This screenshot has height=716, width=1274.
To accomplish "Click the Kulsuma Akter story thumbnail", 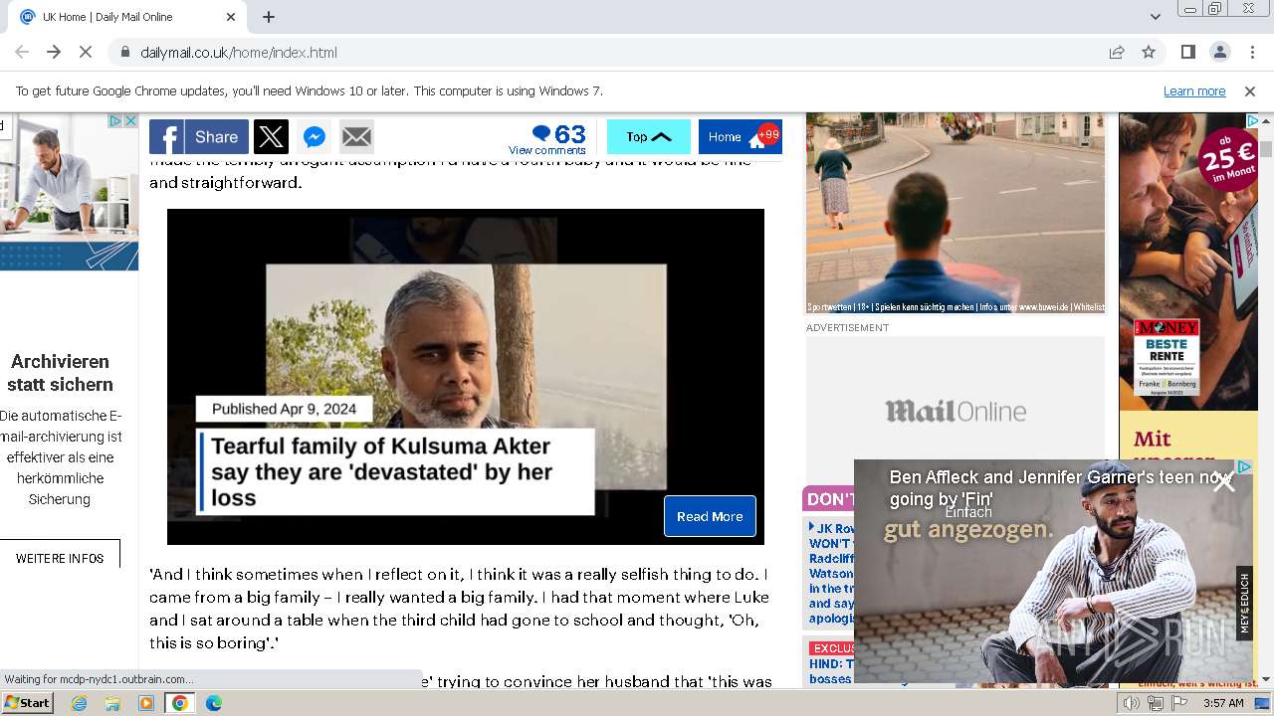I will [466, 376].
